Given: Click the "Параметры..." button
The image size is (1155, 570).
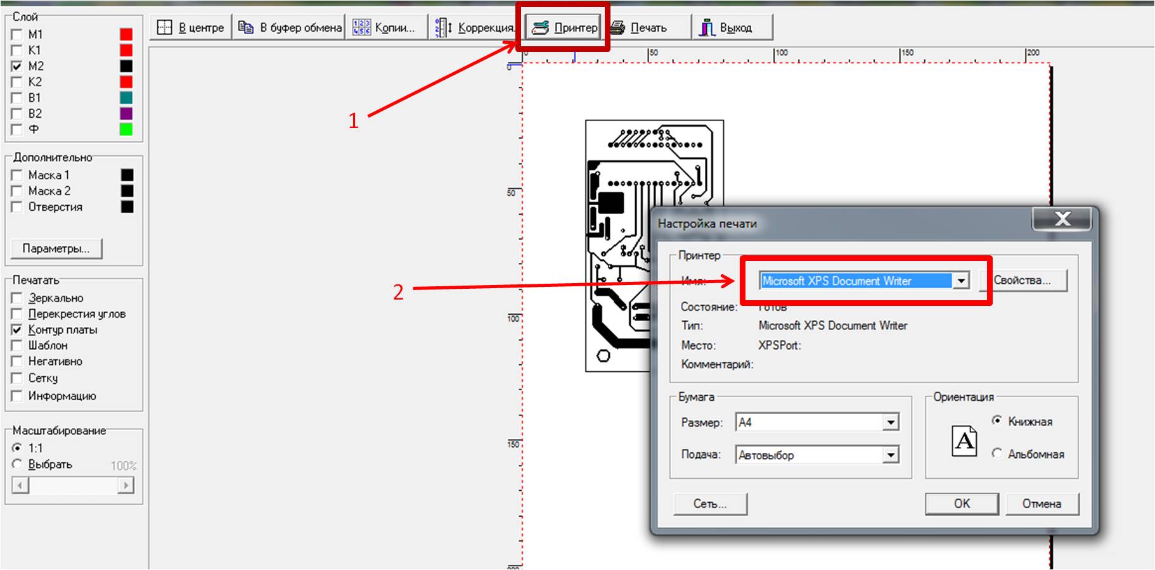Looking at the screenshot, I should pos(56,248).
